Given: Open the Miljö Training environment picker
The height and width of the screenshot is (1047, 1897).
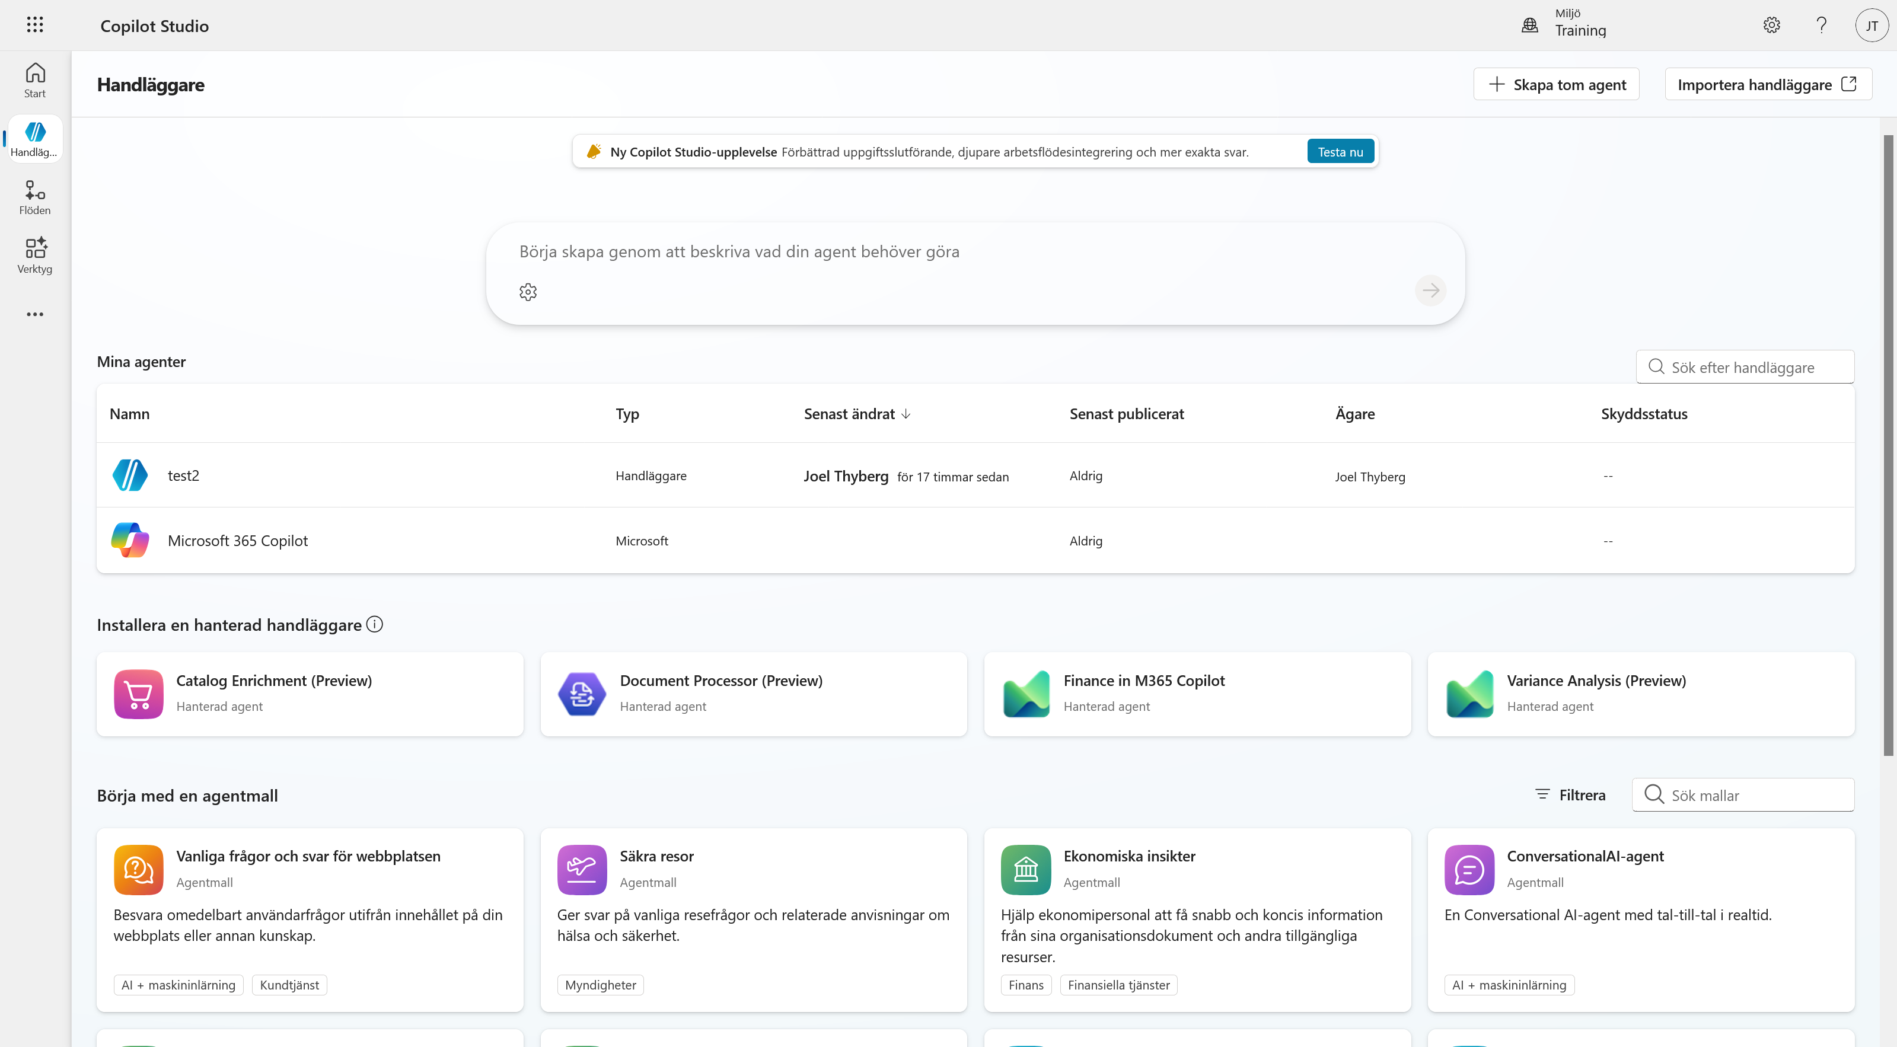Looking at the screenshot, I should 1564,24.
